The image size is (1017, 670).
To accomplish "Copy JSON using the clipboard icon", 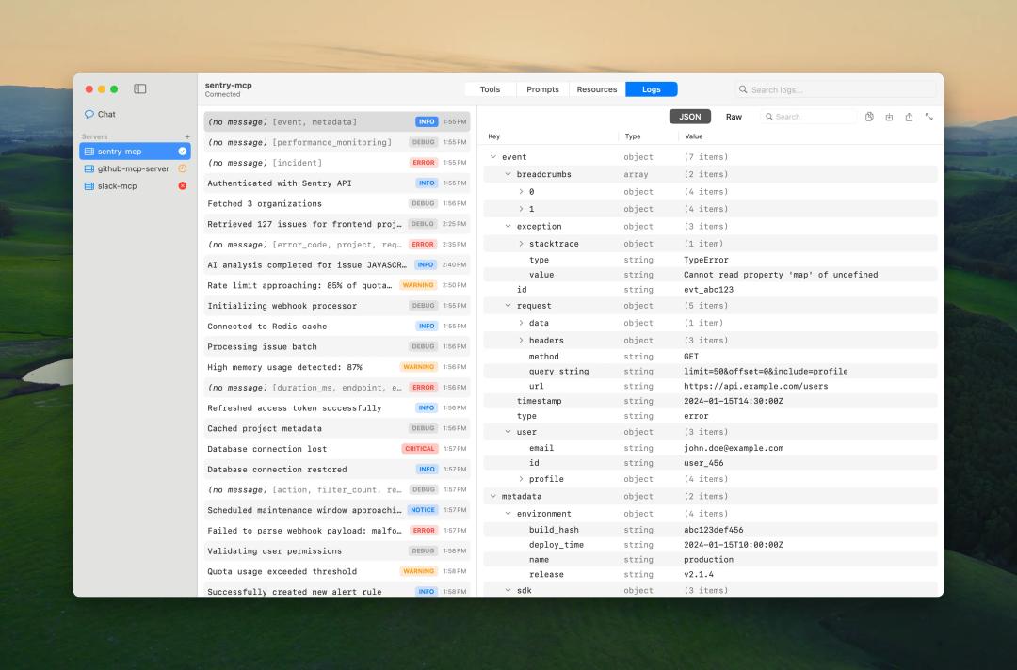I will [869, 117].
